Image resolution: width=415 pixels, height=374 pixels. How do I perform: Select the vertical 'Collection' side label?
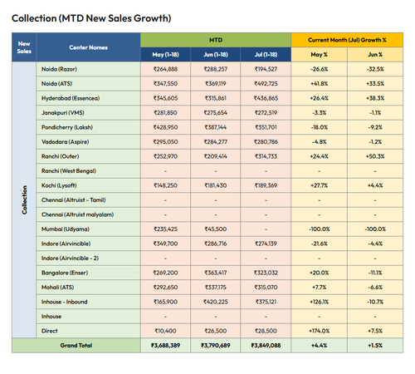click(x=24, y=199)
